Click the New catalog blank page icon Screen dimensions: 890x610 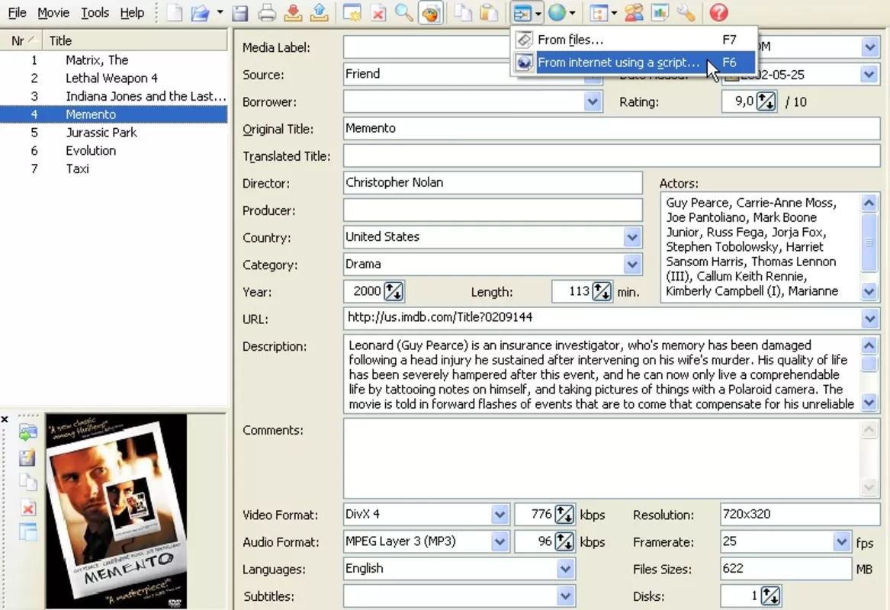coord(175,12)
